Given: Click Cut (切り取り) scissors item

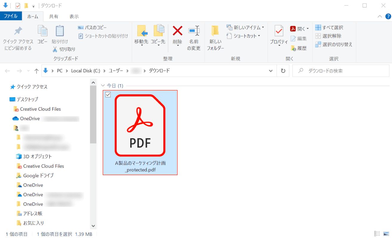Looking at the screenshot, I should 64,49.
